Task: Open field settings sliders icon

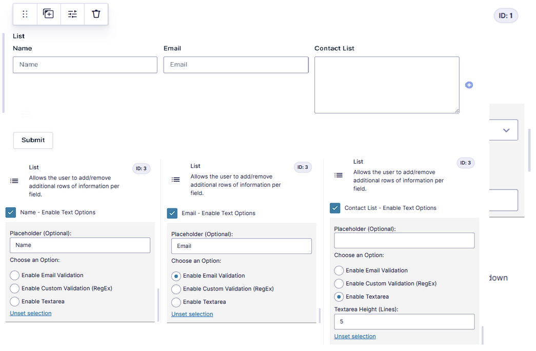Action: click(x=72, y=14)
